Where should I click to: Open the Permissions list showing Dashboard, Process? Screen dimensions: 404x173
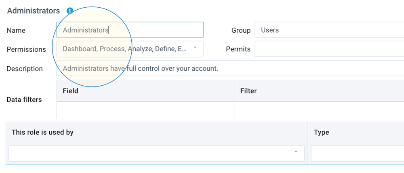pos(130,49)
